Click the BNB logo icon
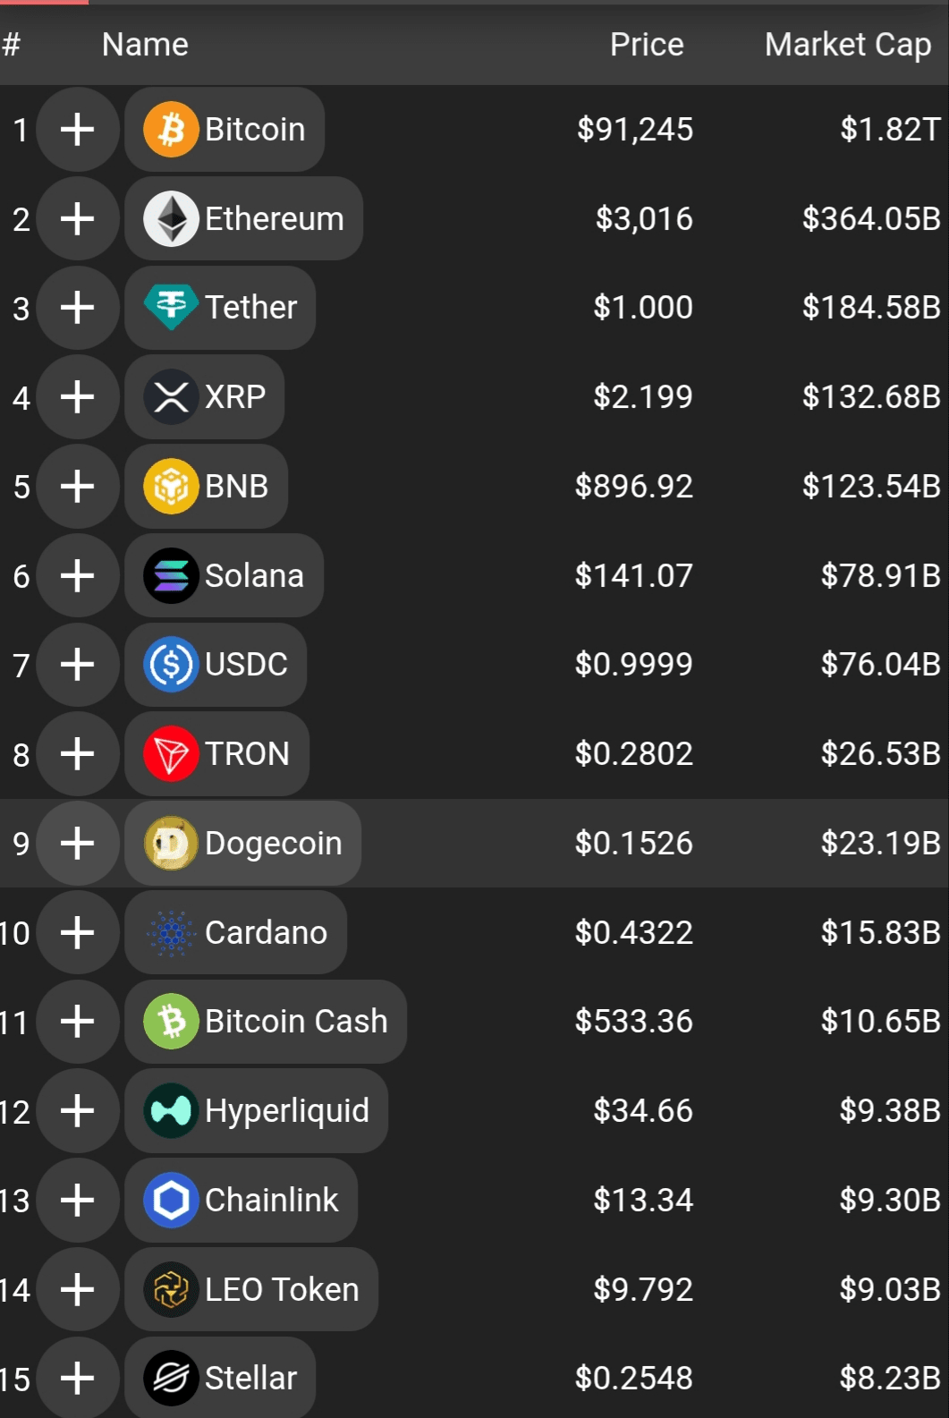Image resolution: width=949 pixels, height=1418 pixels. click(171, 487)
